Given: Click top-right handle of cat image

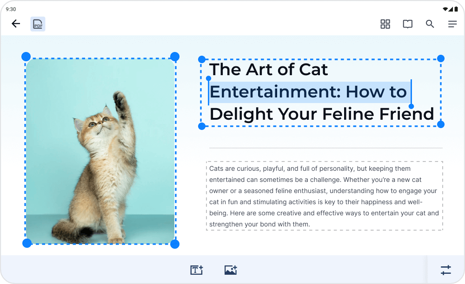Looking at the screenshot, I should [175, 57].
